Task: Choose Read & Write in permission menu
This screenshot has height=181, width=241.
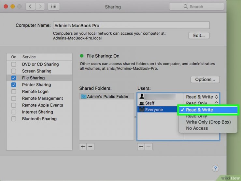Action: point(208,110)
